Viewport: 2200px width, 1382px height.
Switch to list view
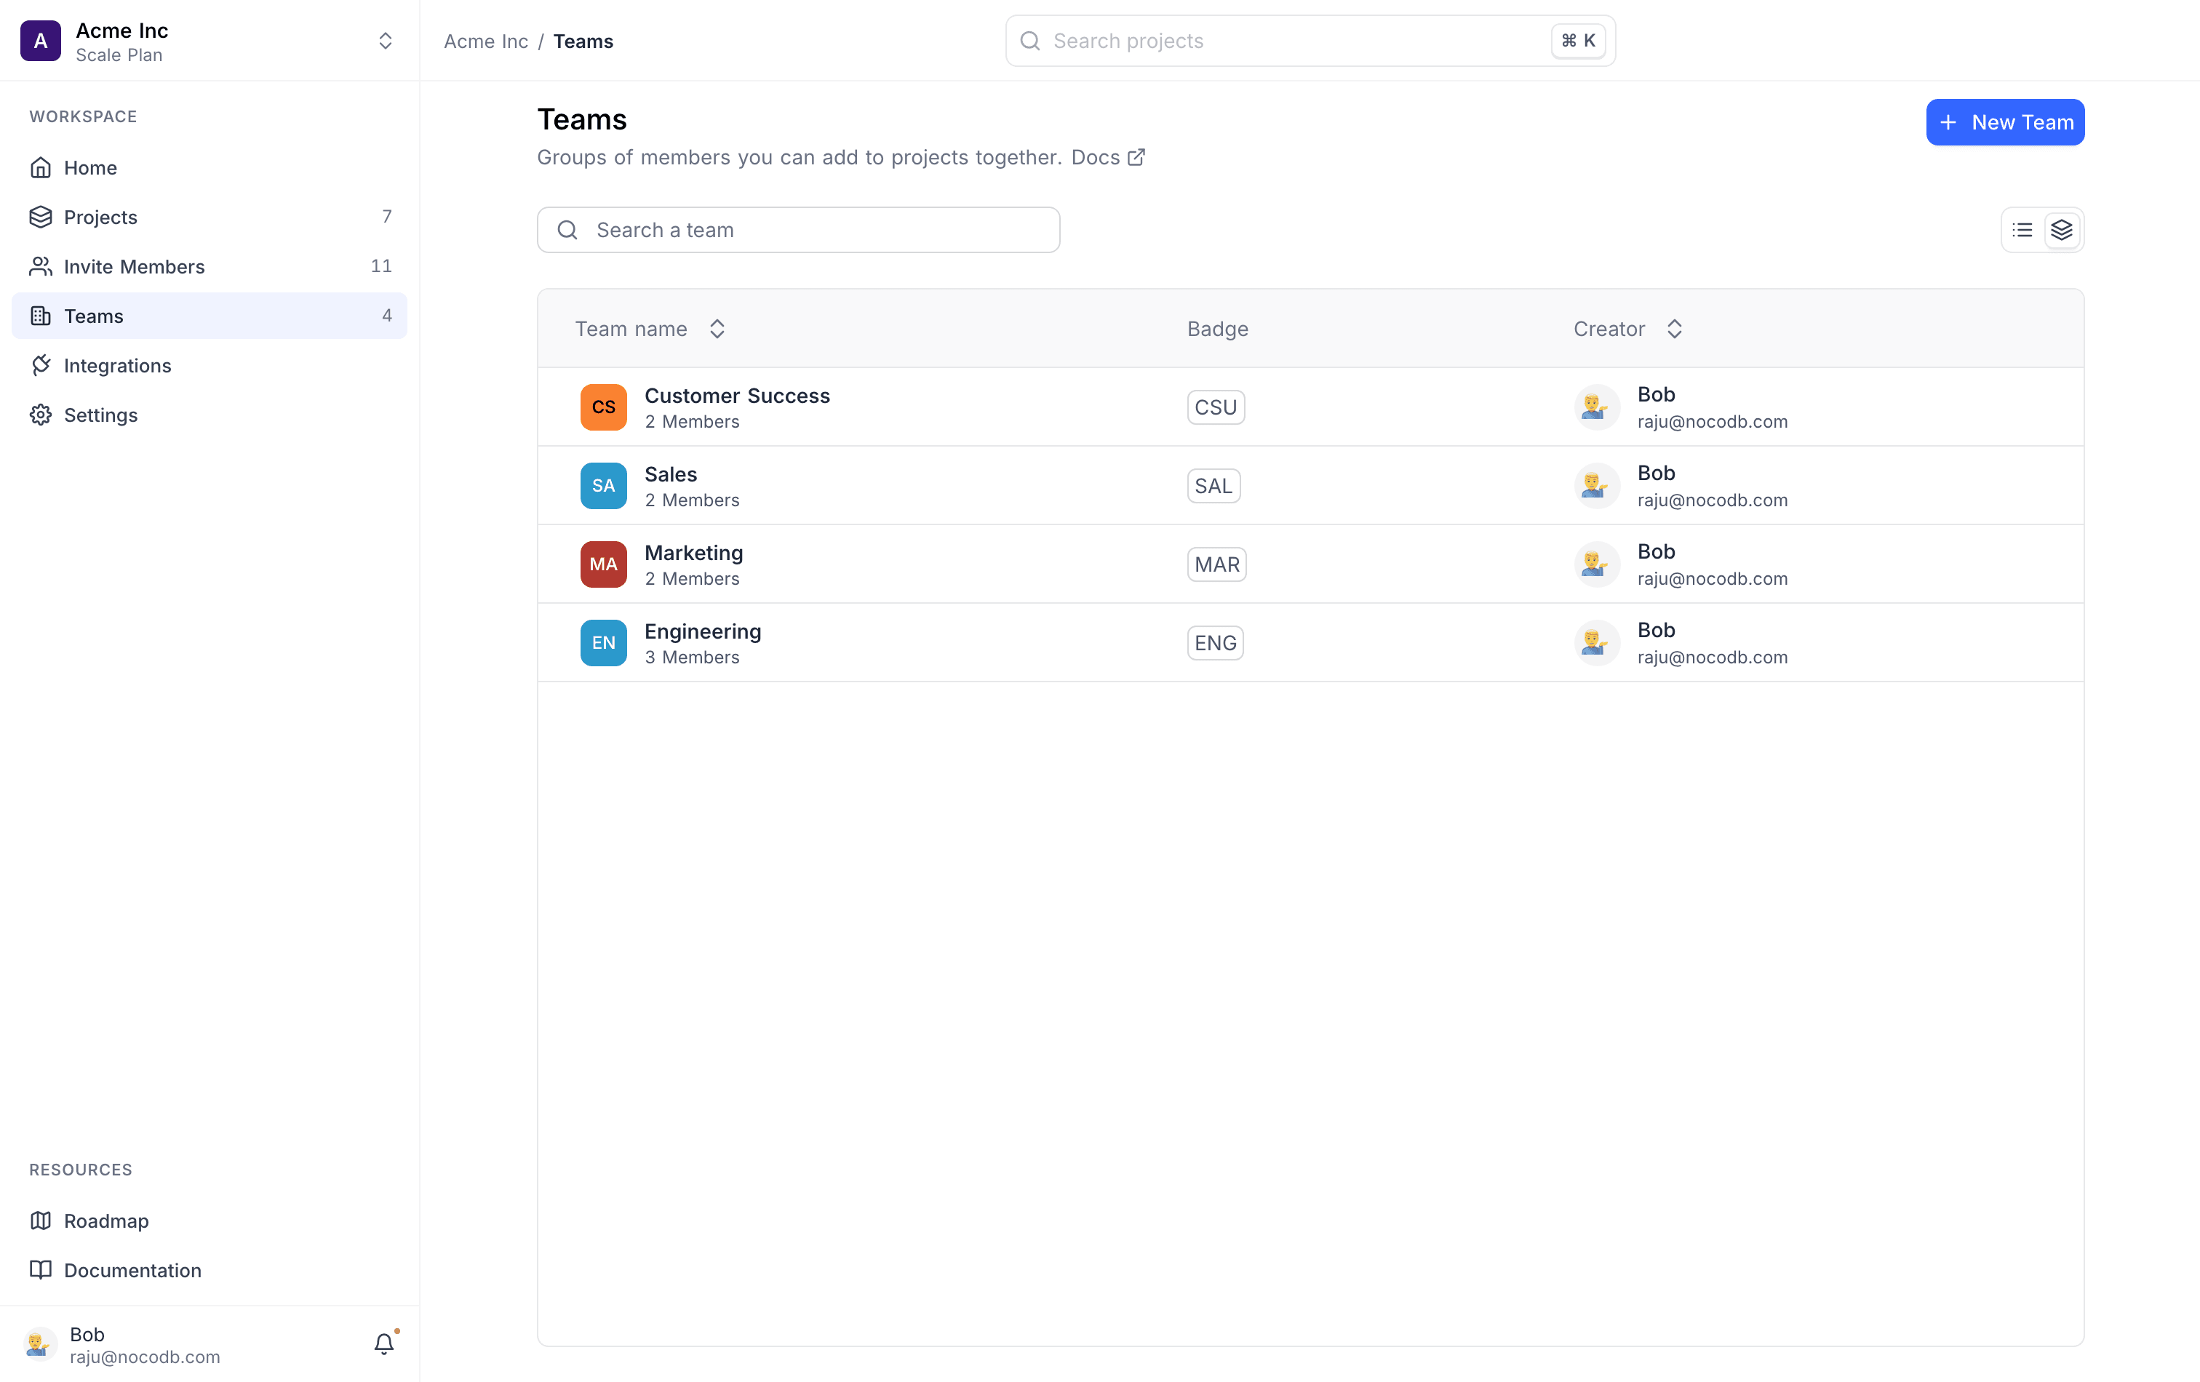pos(2022,230)
